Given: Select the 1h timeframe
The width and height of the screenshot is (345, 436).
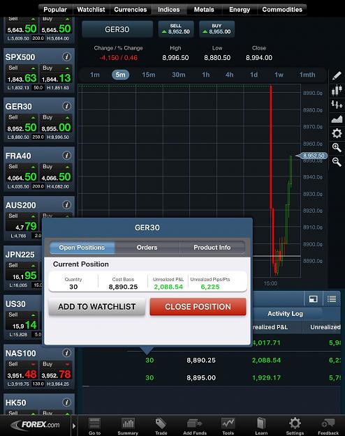Looking at the screenshot, I should tap(206, 75).
